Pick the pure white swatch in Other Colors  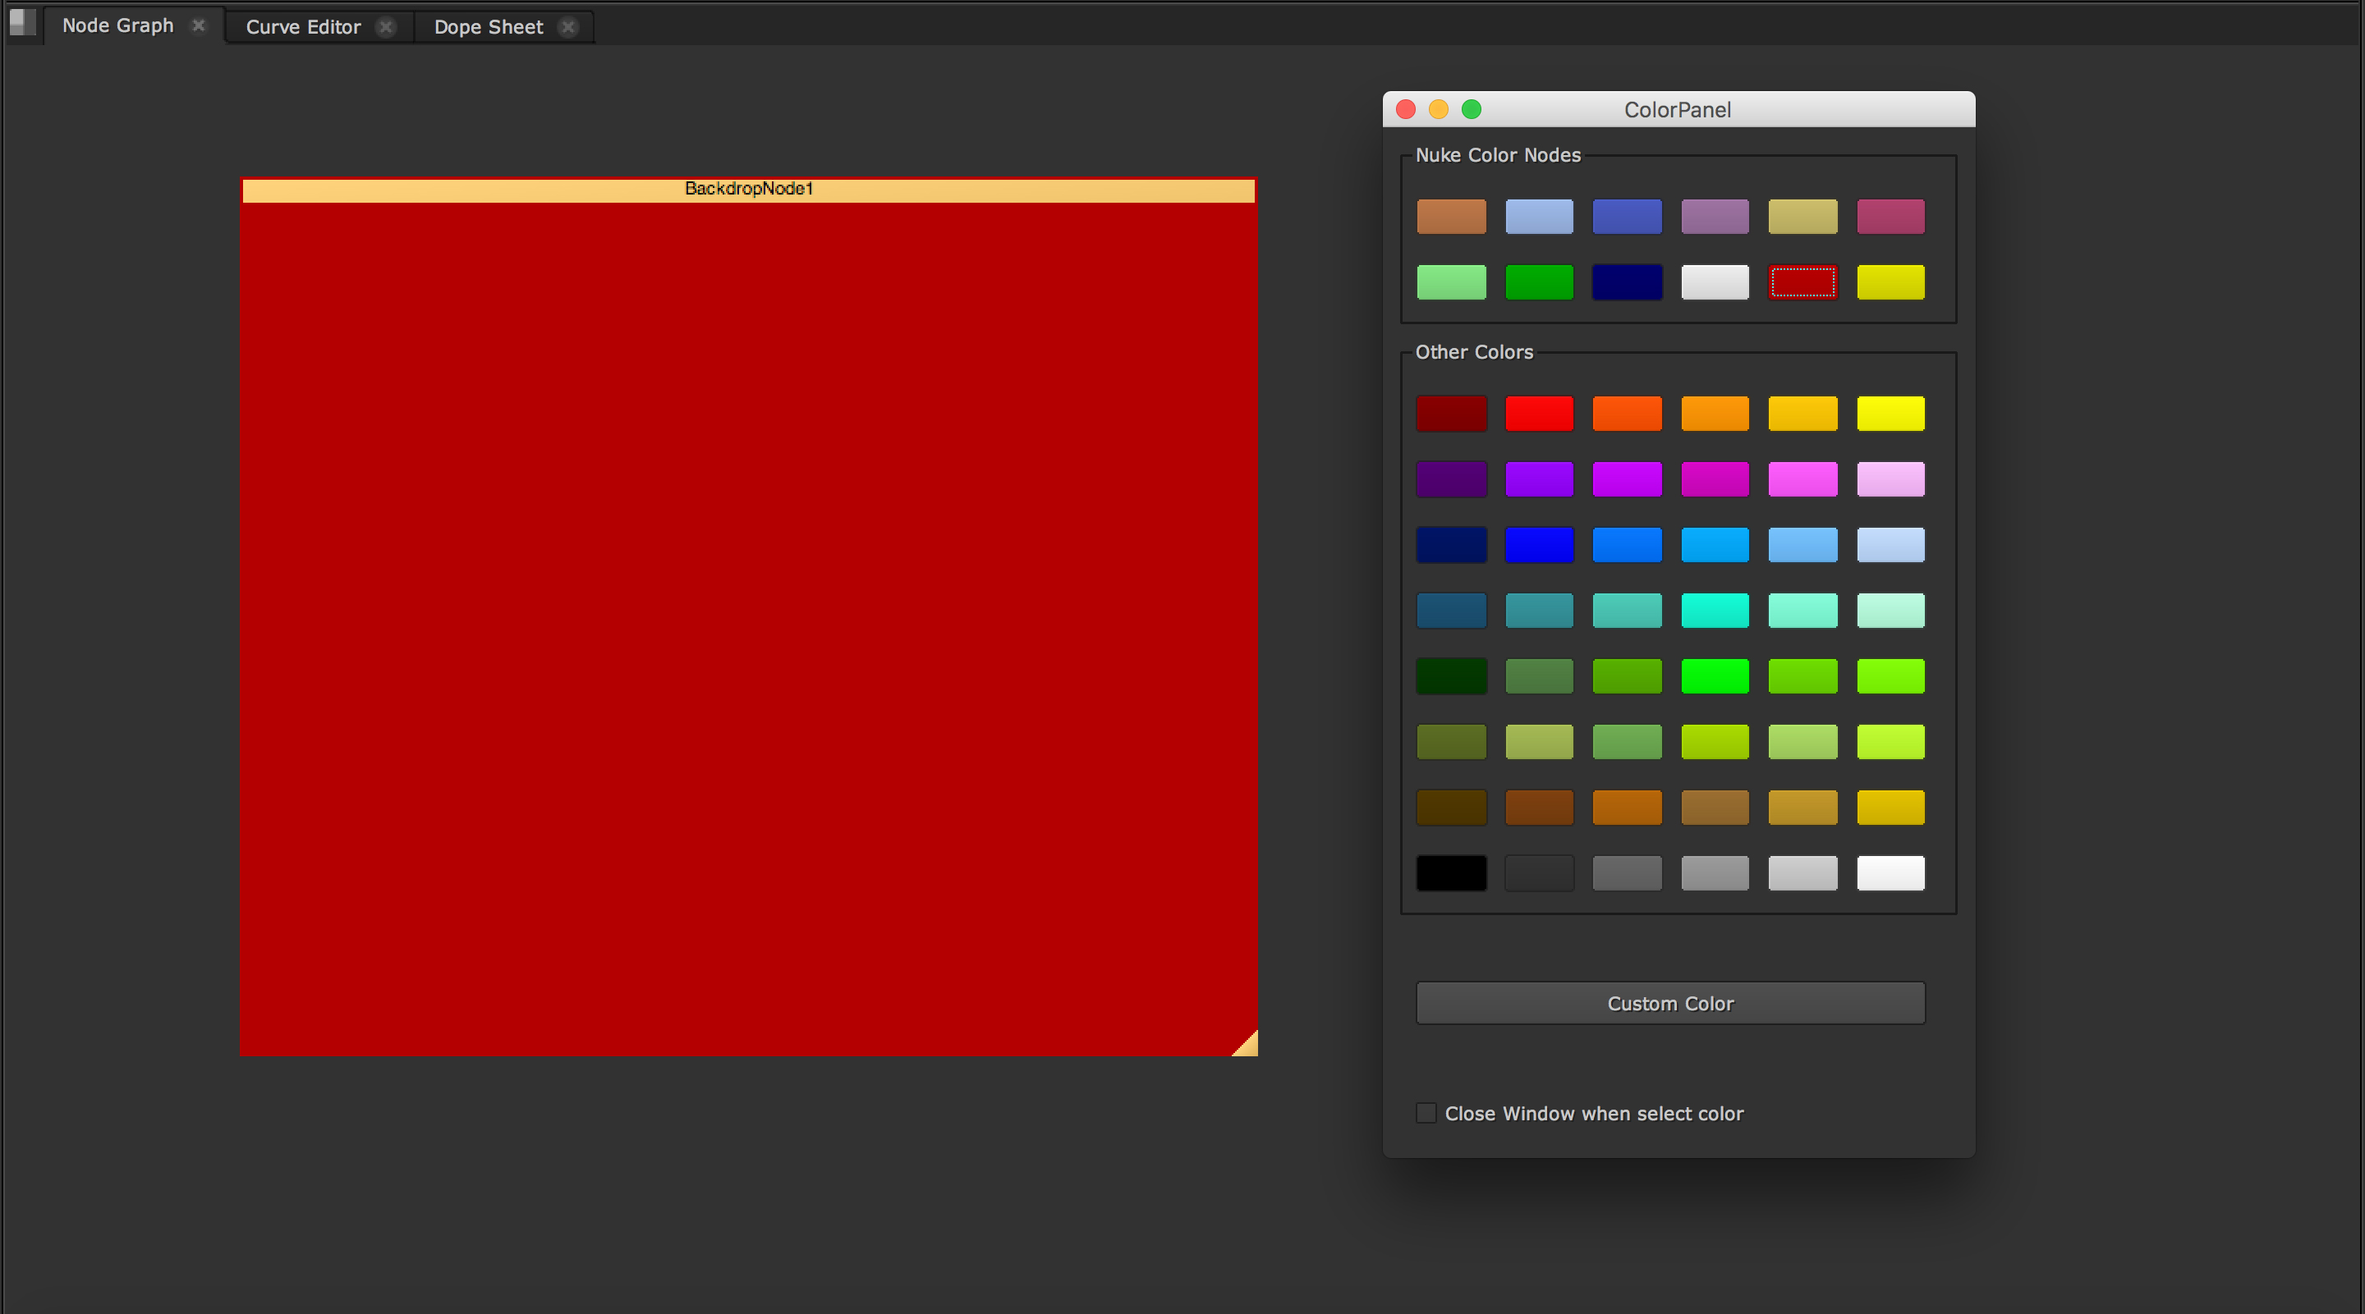point(1890,873)
